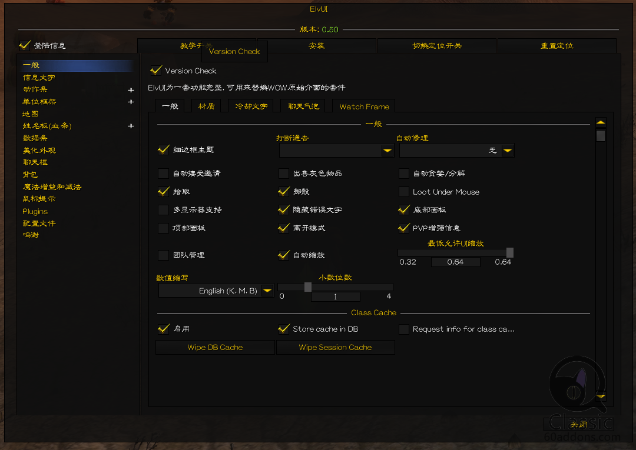The image size is (636, 450).
Task: Adjust the 最低允许UI缩放 slider
Action: point(455,253)
